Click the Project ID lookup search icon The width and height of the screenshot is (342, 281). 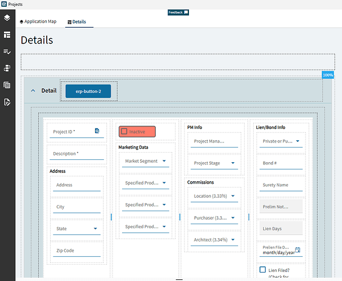pos(97,131)
